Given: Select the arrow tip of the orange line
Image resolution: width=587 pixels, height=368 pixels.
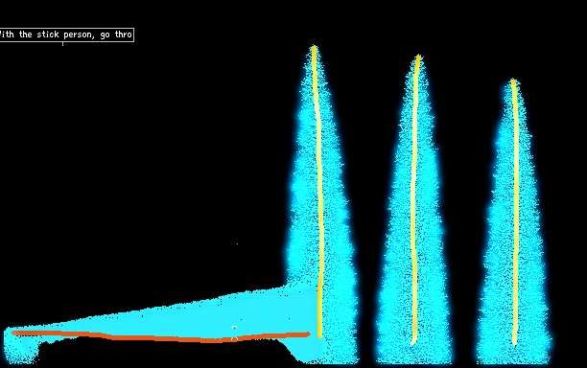Looking at the screenshot, I should (x=309, y=333).
